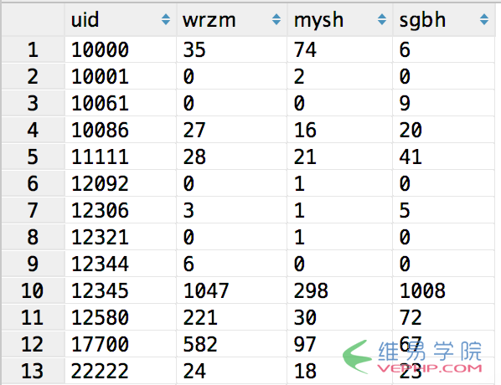501x385 pixels.
Task: Select uid cell 12321
Action: point(120,237)
